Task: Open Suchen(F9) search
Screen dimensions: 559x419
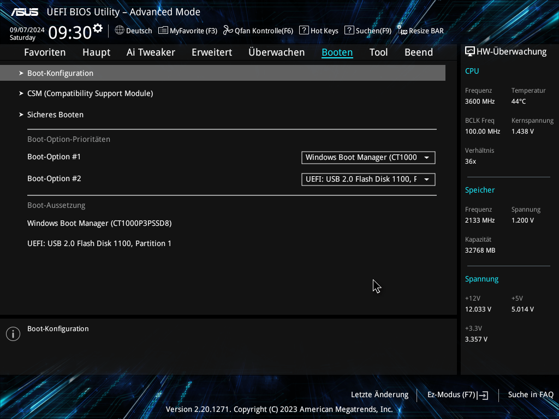Action: [368, 31]
